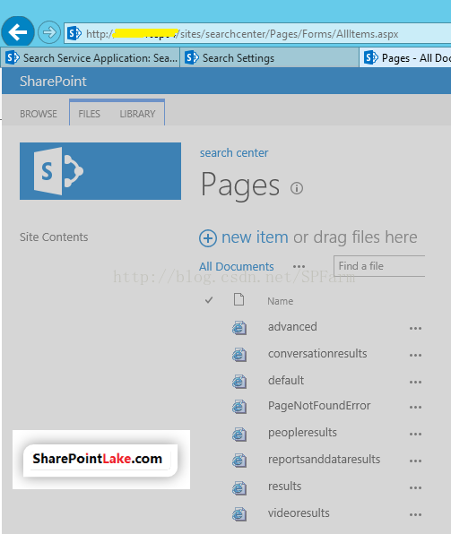The image size is (451, 534).
Task: Open the views ellipsis next to All Documents
Action: (x=299, y=266)
